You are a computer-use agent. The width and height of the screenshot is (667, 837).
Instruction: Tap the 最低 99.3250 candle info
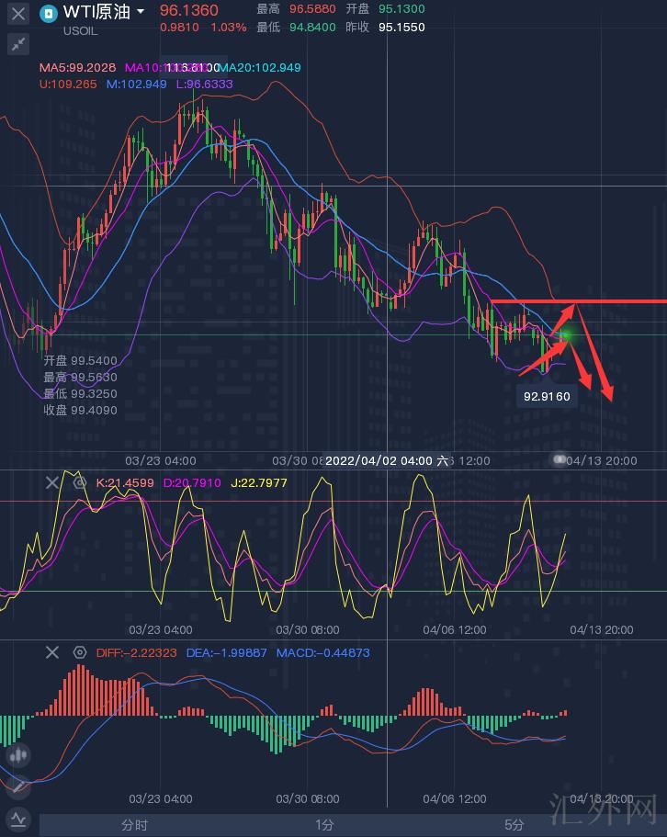[80, 393]
